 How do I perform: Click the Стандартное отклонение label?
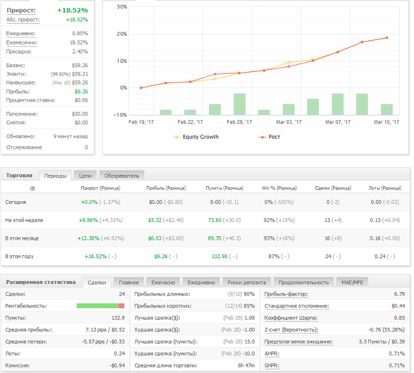click(296, 306)
